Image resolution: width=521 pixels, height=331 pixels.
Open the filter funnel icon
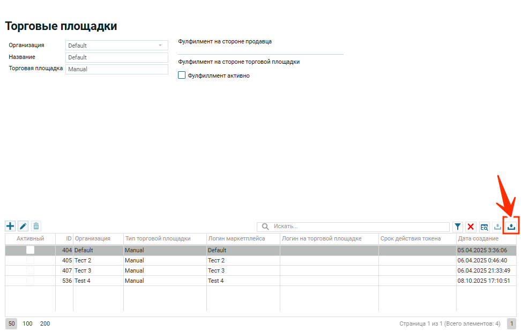click(458, 227)
